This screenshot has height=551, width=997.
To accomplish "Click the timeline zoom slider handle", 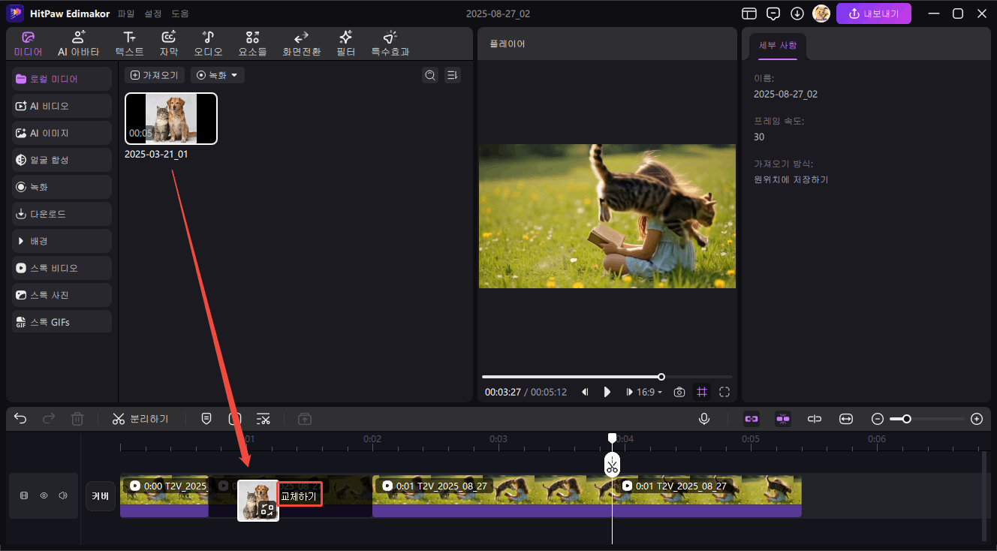I will (x=907, y=419).
